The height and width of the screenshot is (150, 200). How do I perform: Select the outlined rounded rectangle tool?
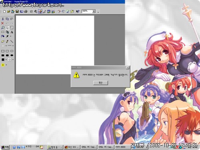tap(7, 51)
